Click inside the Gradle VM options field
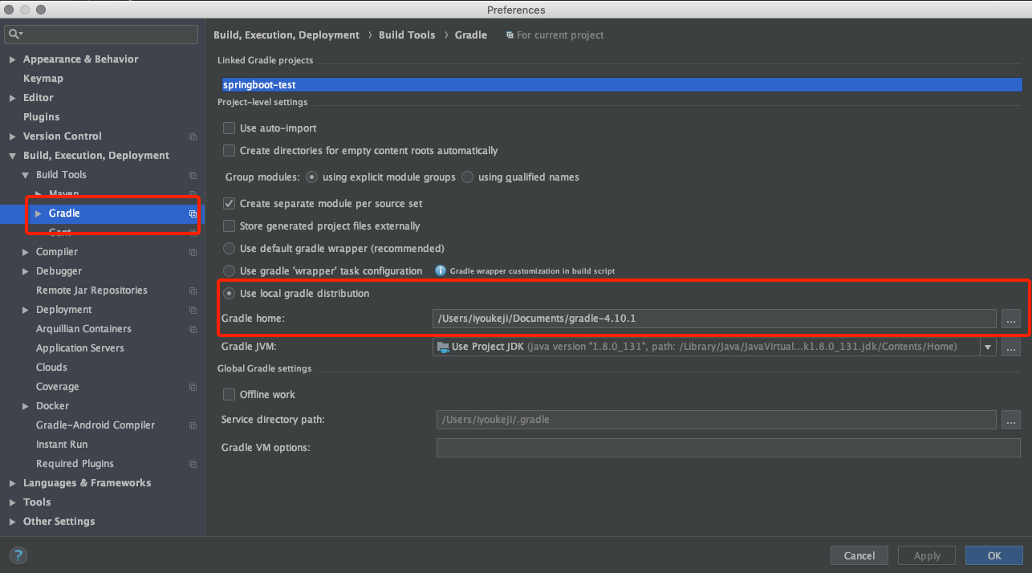Image resolution: width=1032 pixels, height=573 pixels. (x=722, y=447)
